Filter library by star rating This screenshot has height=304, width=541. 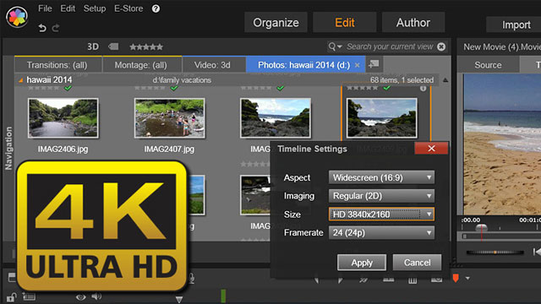click(x=146, y=47)
